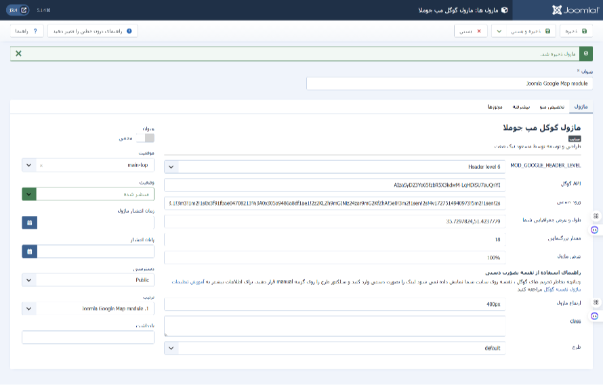Viewport: 603px width, 385px height.
Task: Open the Public access level dropdown
Action: (29, 279)
